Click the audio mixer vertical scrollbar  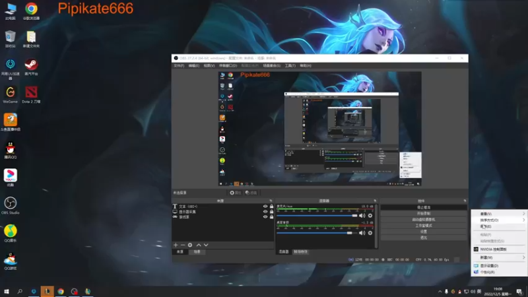pos(376,226)
